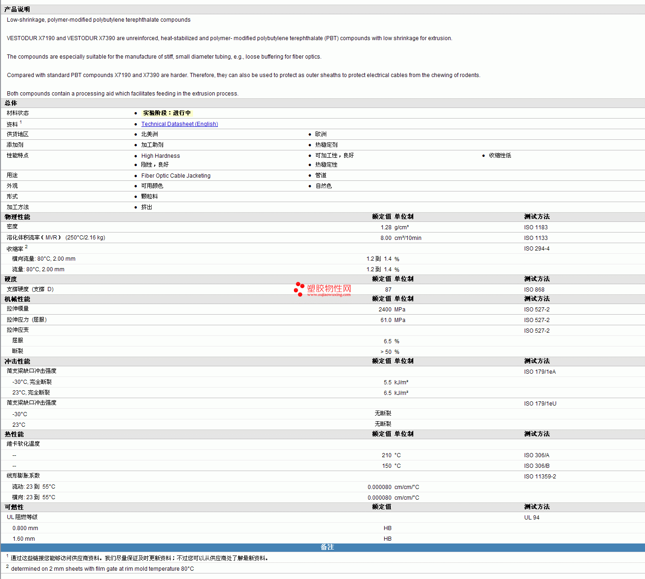Select the 颗粒料 form entry
The image size is (645, 579).
149,197
